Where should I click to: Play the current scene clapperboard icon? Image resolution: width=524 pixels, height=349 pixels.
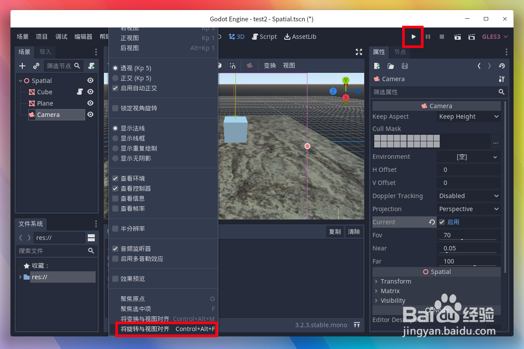(457, 37)
